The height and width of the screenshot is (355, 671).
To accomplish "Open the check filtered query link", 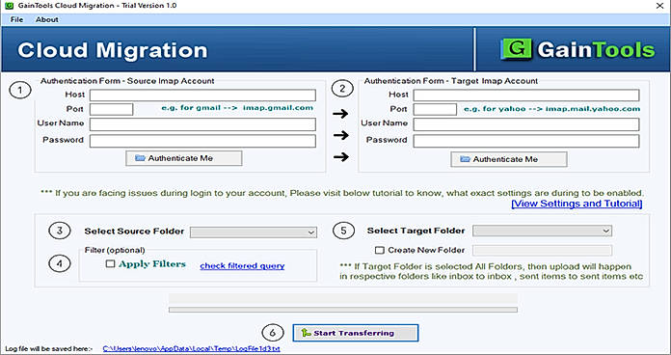I will click(x=242, y=266).
